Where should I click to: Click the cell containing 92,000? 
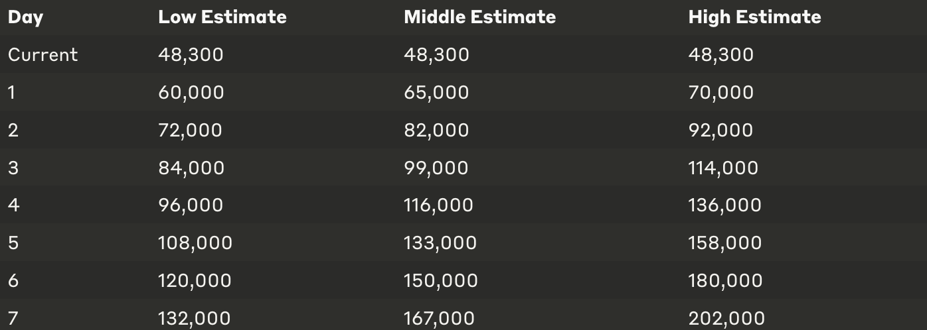click(x=720, y=130)
